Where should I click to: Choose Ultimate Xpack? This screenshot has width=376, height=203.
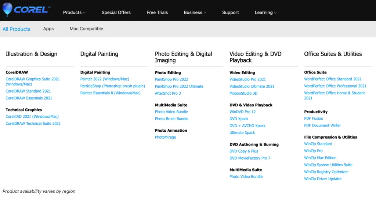(242, 133)
